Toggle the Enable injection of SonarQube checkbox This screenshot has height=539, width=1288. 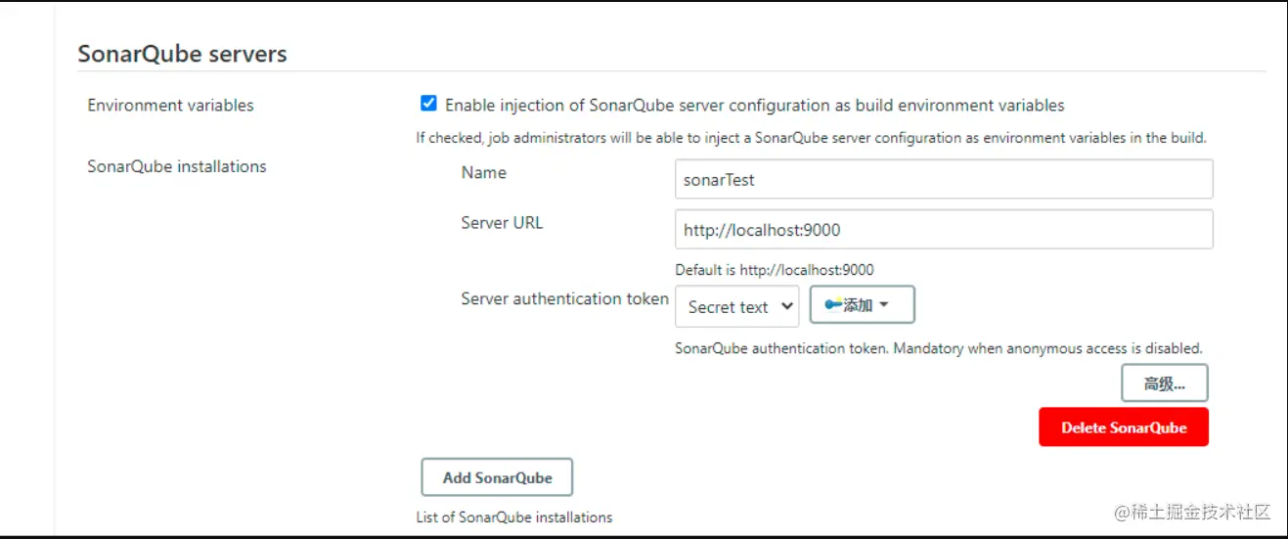(428, 104)
